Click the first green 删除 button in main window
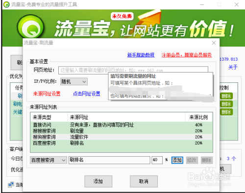245x193 pixels. [226, 96]
